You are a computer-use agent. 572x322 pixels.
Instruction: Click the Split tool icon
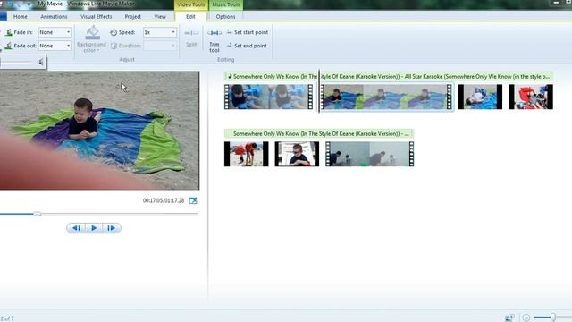pos(191,33)
